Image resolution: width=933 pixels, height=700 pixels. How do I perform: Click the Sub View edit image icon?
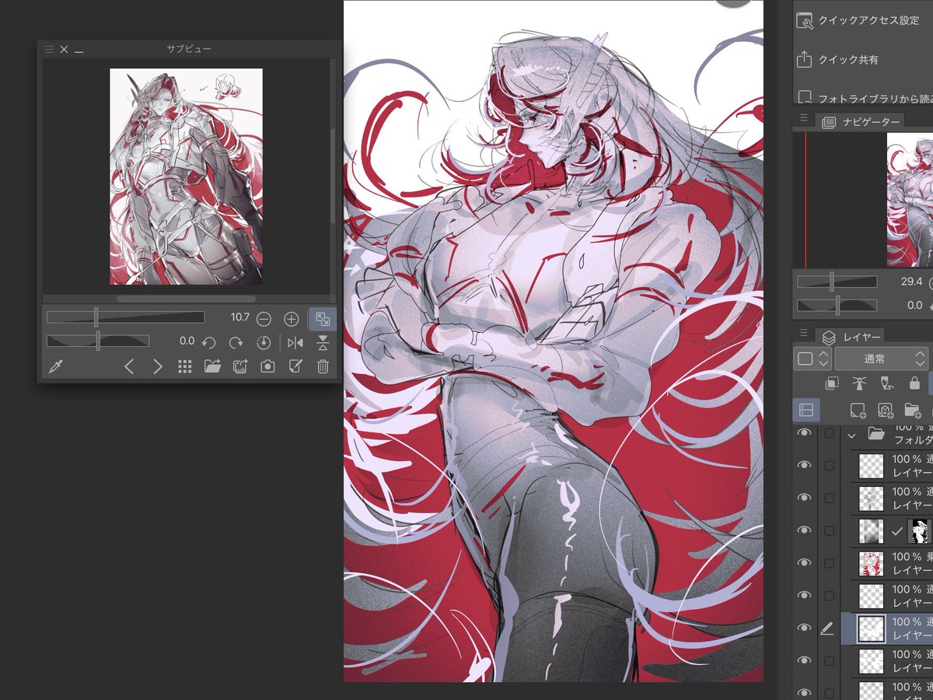(x=295, y=366)
